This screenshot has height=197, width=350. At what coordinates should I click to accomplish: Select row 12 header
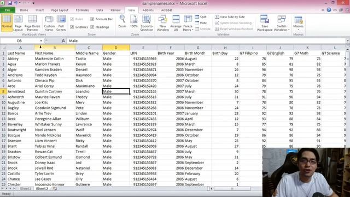(x=3, y=113)
